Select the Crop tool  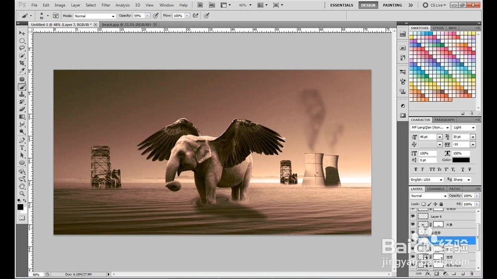coord(22,64)
